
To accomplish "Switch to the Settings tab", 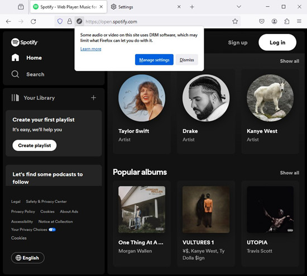I will point(146,7).
